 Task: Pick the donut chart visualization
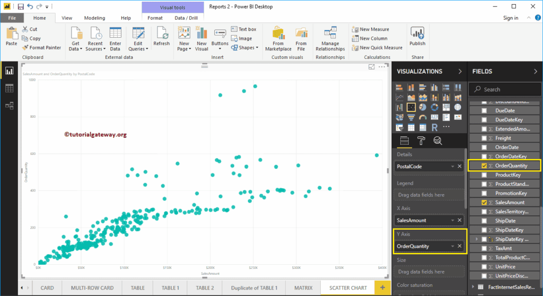point(434,108)
